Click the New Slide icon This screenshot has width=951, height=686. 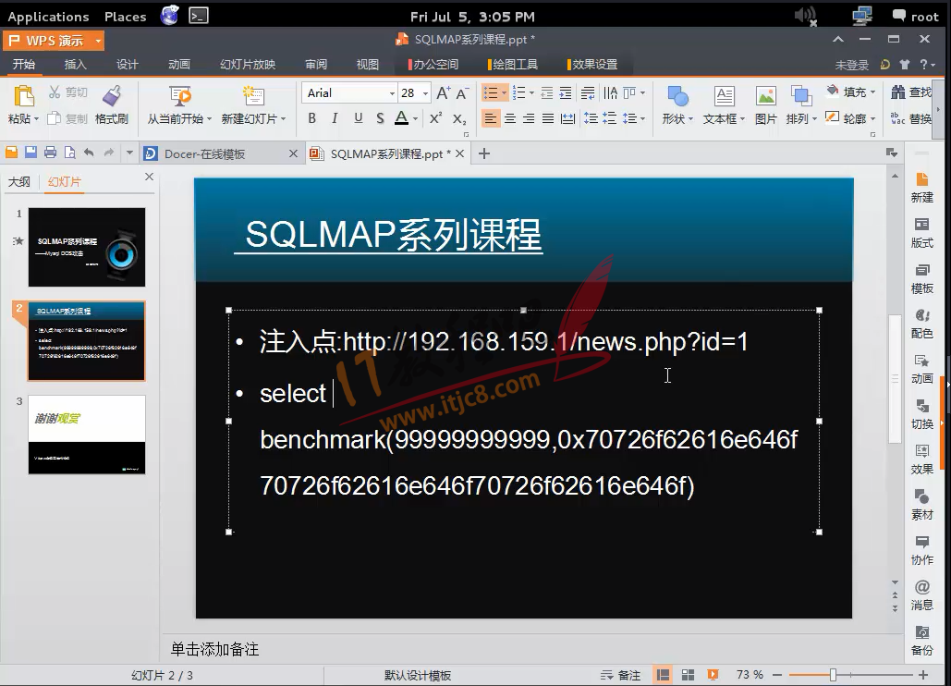253,96
